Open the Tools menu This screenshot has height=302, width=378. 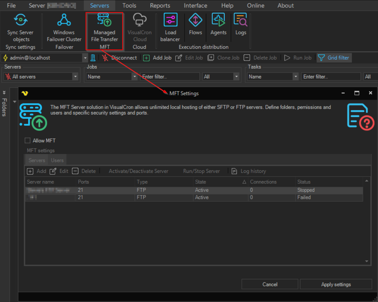coord(129,5)
